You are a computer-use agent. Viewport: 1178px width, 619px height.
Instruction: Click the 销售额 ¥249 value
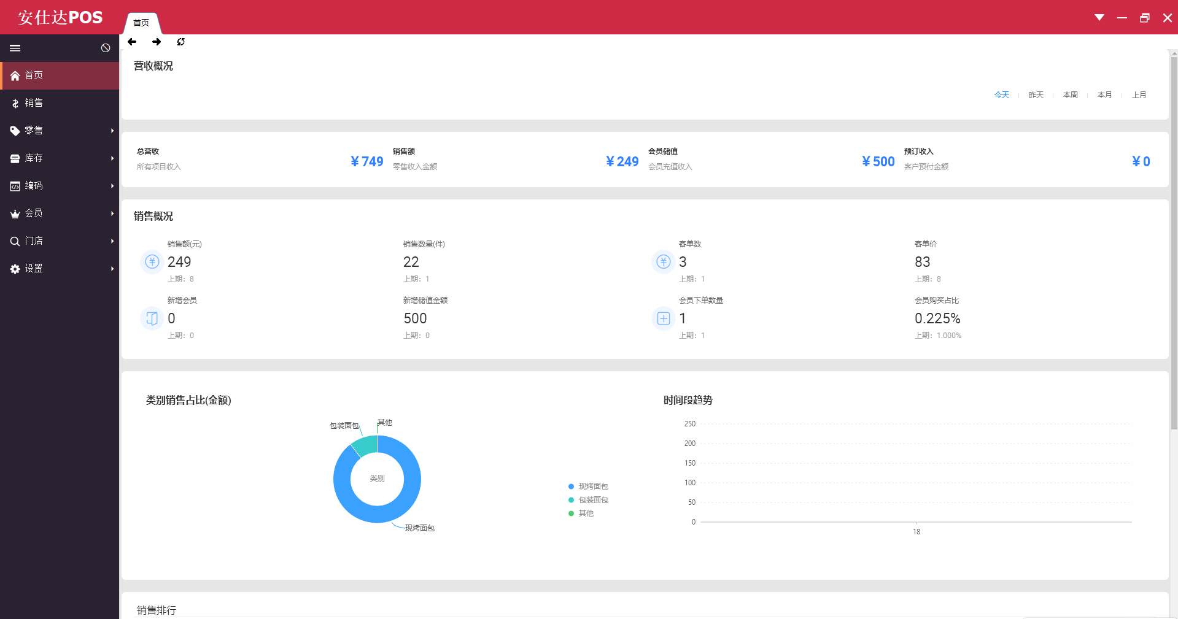pyautogui.click(x=622, y=161)
